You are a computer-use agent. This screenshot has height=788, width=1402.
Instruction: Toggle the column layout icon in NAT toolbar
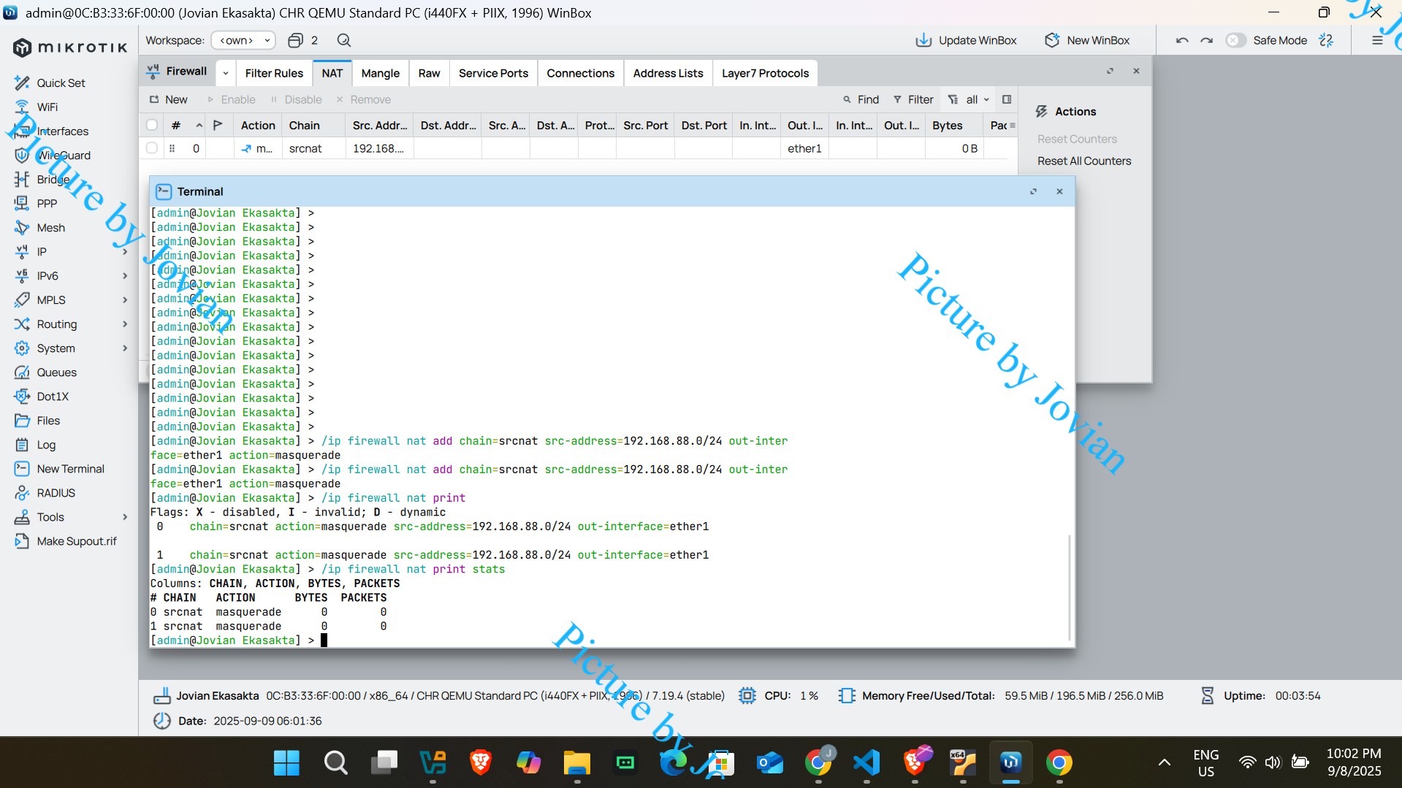pyautogui.click(x=1007, y=99)
